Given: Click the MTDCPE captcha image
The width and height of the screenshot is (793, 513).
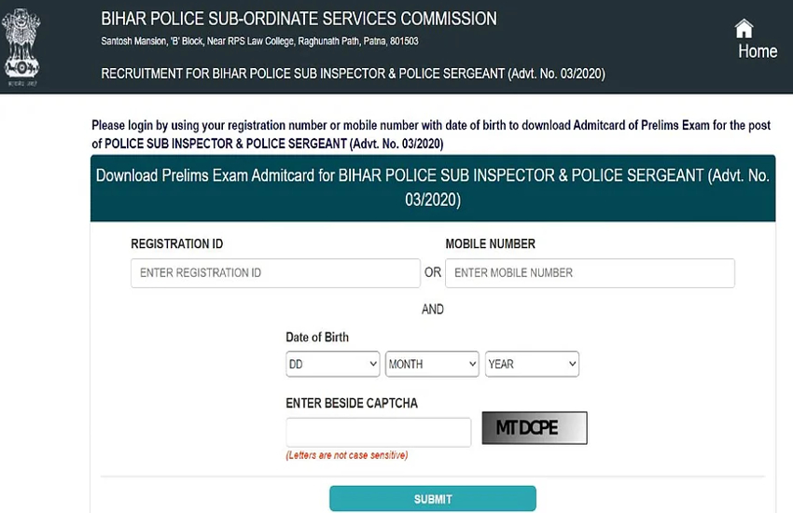Looking at the screenshot, I should point(535,429).
